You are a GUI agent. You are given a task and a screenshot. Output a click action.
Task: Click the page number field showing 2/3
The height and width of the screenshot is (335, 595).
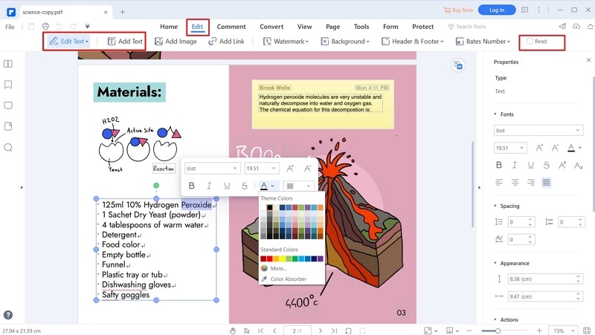click(297, 331)
